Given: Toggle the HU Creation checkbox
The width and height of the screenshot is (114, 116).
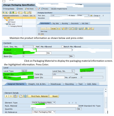Looking at the screenshot, I should 82,71.
